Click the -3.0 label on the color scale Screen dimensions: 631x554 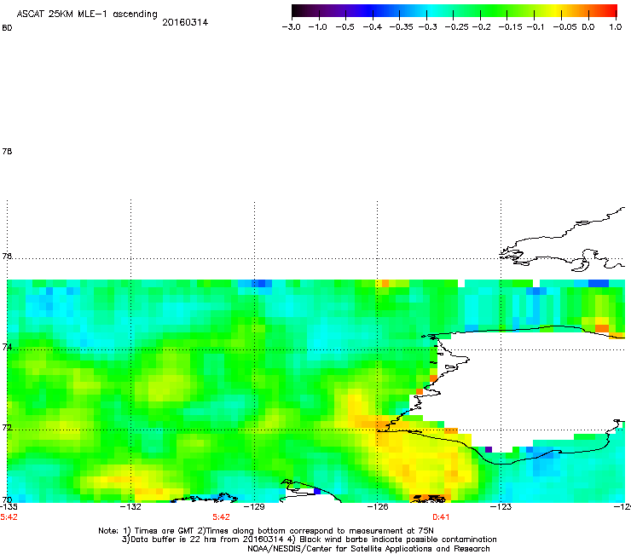291,27
